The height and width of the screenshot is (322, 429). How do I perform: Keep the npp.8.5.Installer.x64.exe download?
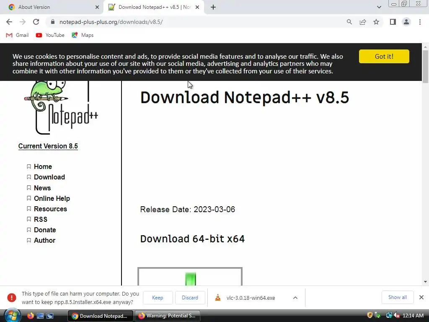[x=158, y=298]
